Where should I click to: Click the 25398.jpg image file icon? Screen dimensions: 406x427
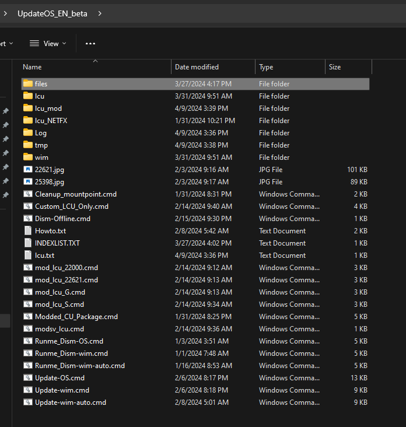[x=28, y=181]
